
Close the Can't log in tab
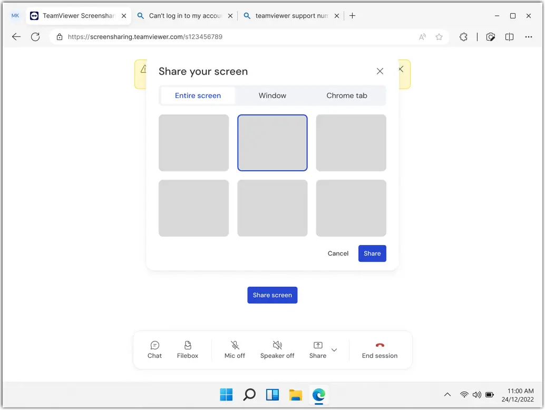[x=230, y=16]
